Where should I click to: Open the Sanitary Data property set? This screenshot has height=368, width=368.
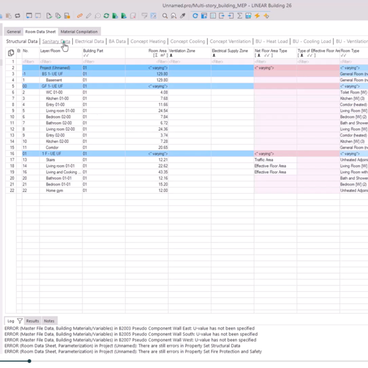click(x=56, y=42)
